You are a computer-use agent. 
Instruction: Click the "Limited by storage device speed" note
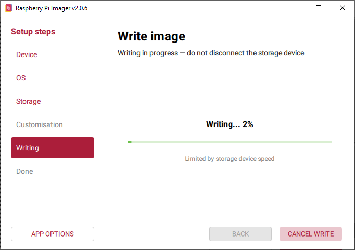[230, 159]
